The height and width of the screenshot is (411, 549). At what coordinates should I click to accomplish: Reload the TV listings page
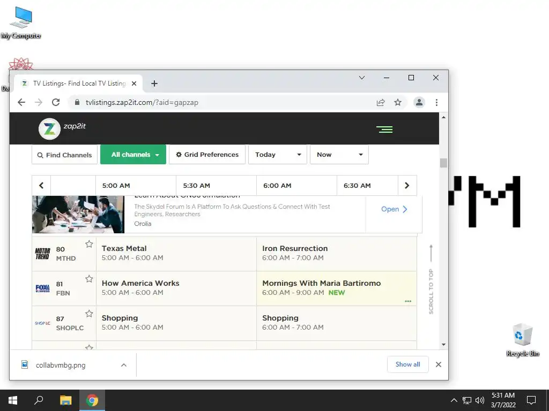[x=56, y=102]
